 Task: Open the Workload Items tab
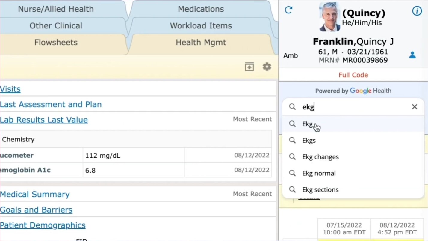(x=201, y=26)
